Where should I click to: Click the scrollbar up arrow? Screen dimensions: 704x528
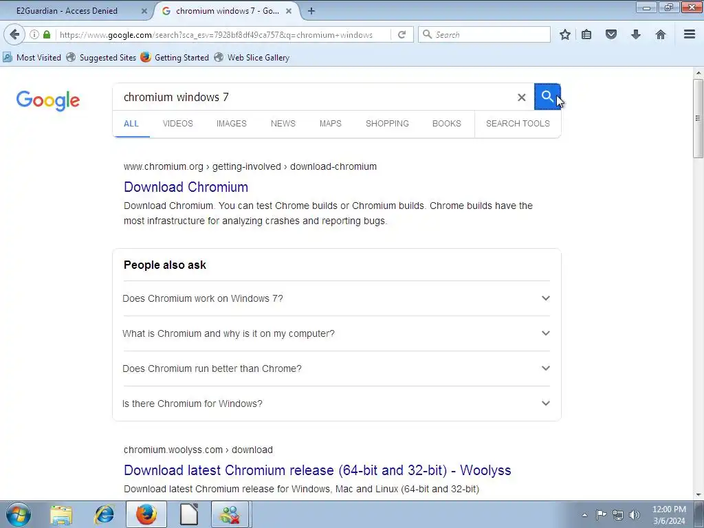tap(698, 73)
